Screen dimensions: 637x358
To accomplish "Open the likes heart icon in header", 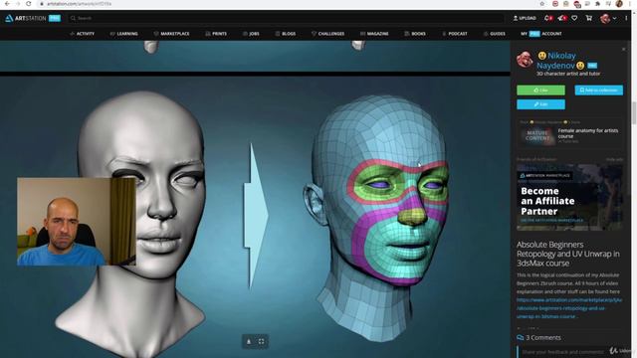I will point(574,18).
